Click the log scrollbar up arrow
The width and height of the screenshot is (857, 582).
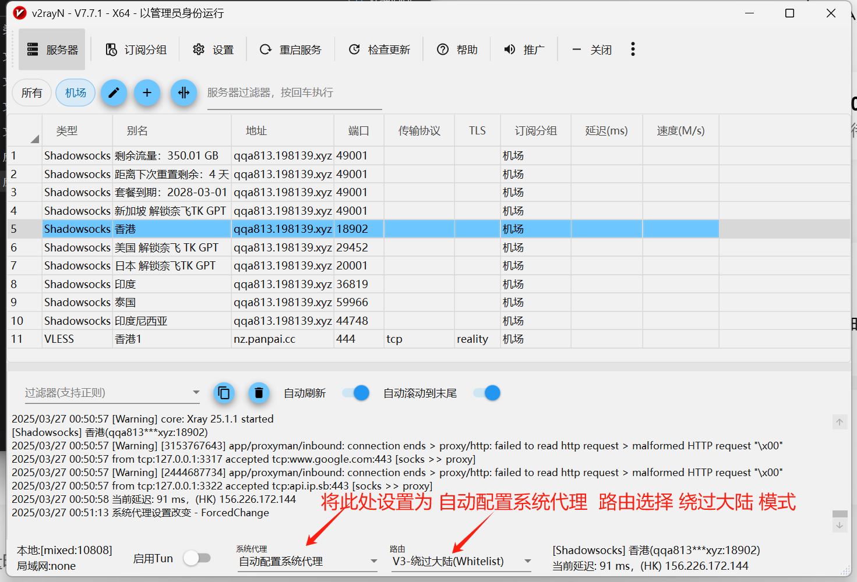coord(840,422)
